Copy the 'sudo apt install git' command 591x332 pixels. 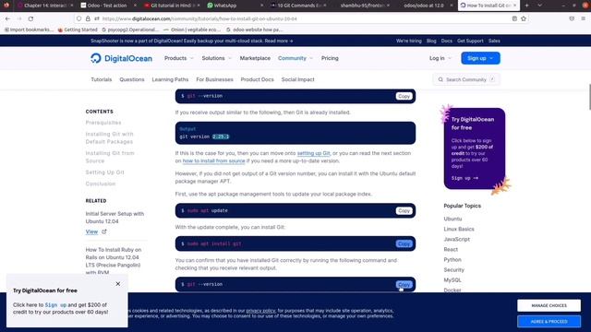pyautogui.click(x=404, y=243)
